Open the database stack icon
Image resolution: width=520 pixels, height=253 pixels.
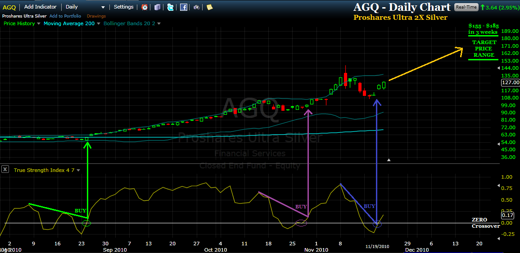[x=158, y=7]
